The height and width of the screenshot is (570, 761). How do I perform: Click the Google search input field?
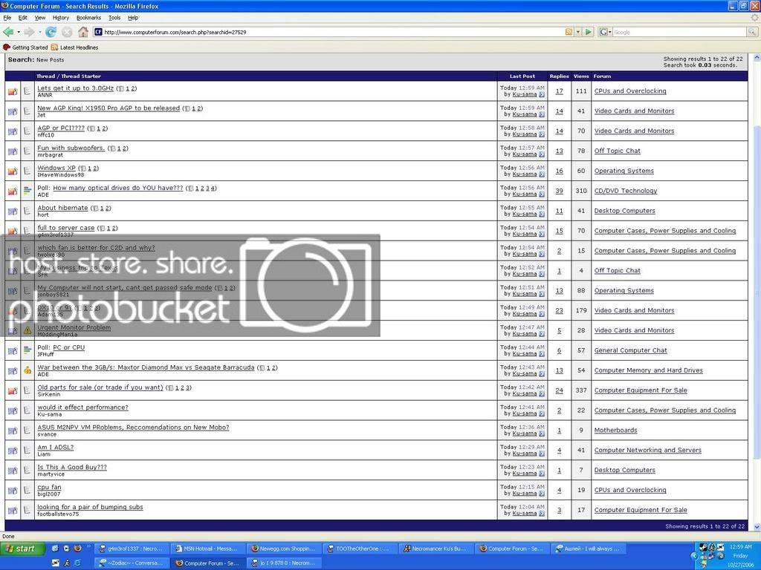click(x=679, y=32)
